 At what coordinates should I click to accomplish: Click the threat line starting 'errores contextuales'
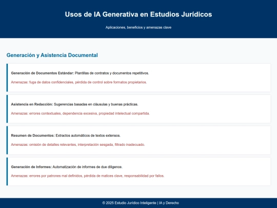(x=81, y=114)
